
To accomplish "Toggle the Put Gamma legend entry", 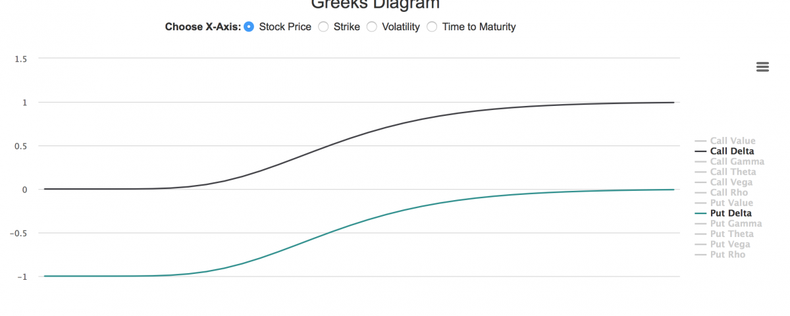I will 735,224.
